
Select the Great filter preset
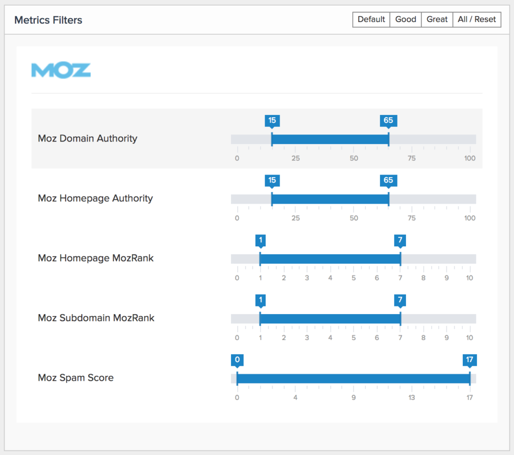click(x=437, y=20)
